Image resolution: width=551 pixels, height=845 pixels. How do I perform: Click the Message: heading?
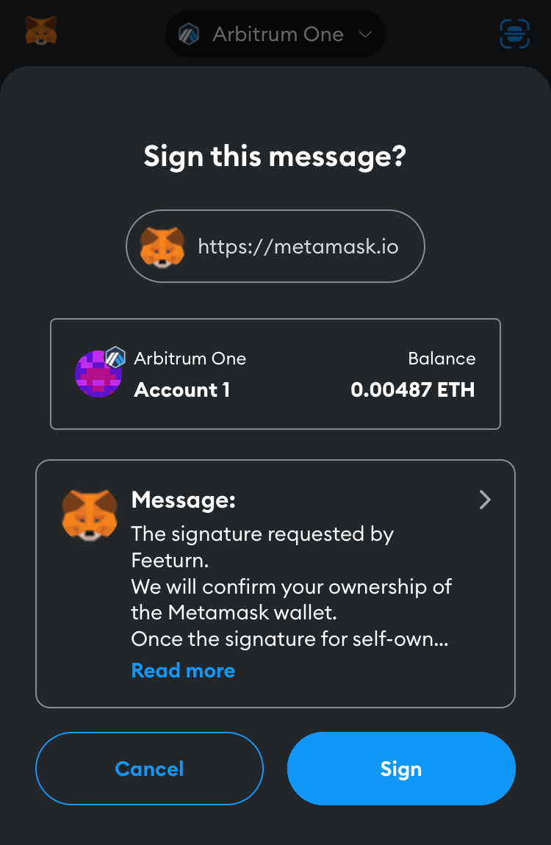[x=183, y=501]
